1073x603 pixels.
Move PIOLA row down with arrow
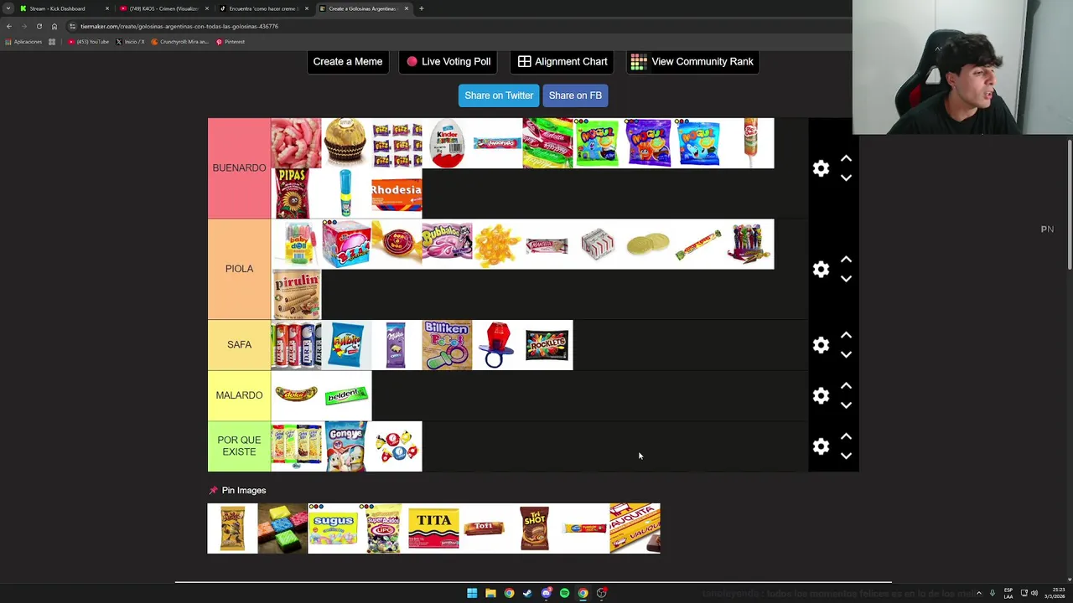tap(846, 278)
